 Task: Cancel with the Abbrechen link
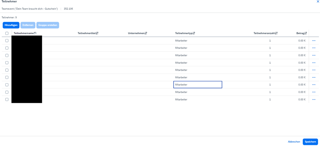pos(294,142)
